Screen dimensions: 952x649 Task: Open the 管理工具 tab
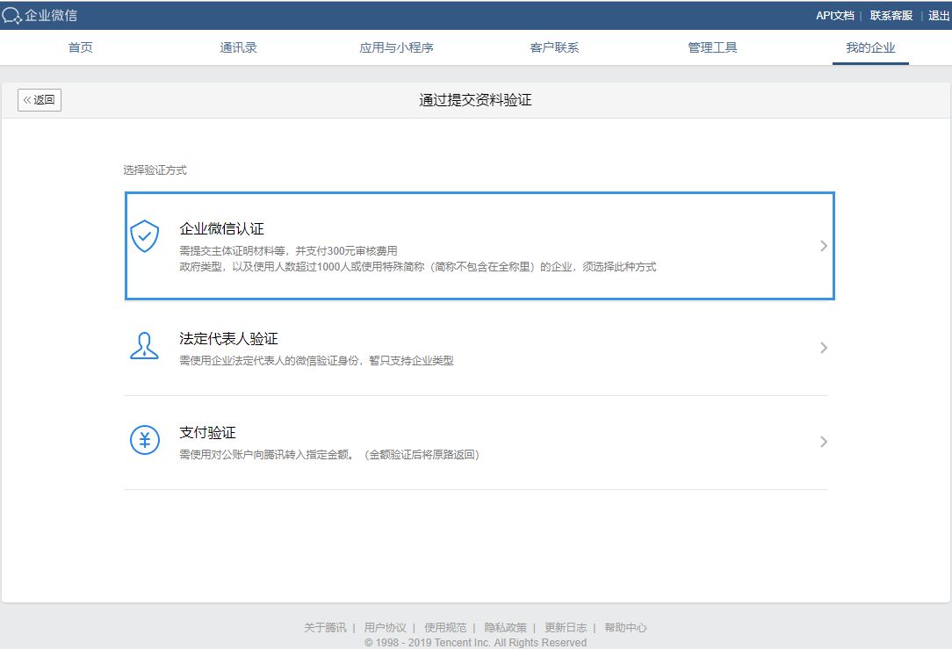[712, 47]
